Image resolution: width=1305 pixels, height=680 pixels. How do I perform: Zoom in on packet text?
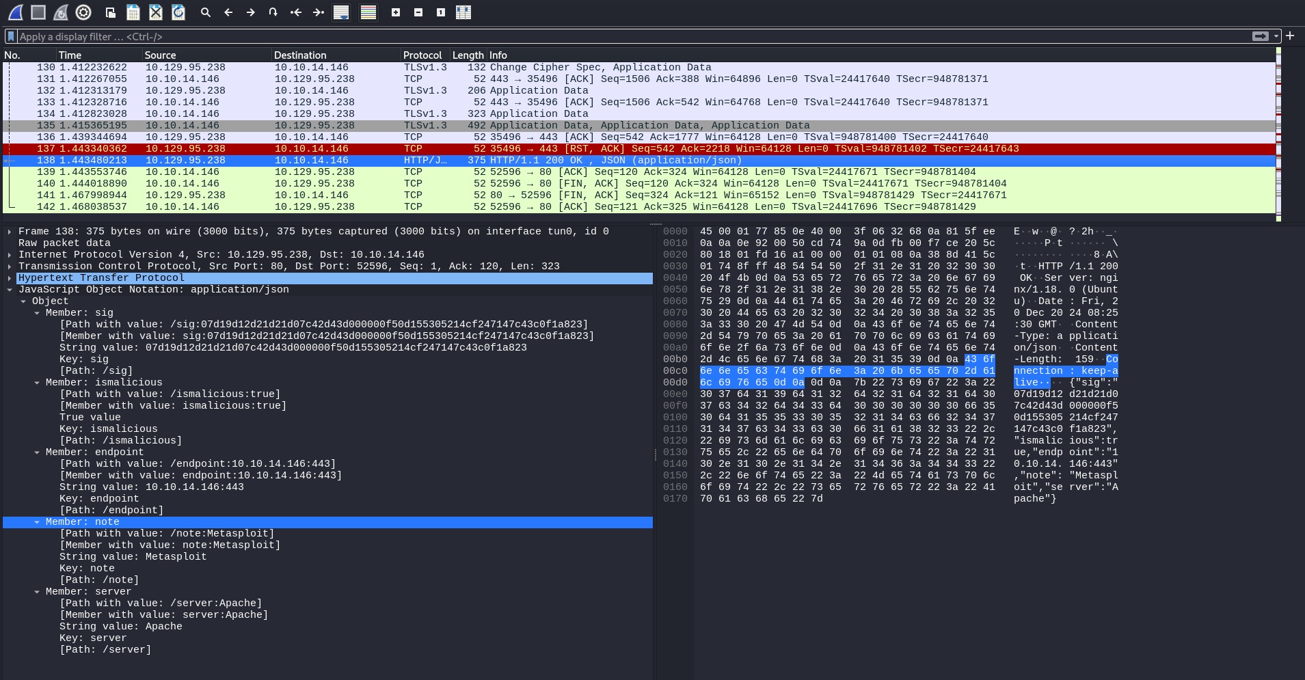[x=396, y=12]
